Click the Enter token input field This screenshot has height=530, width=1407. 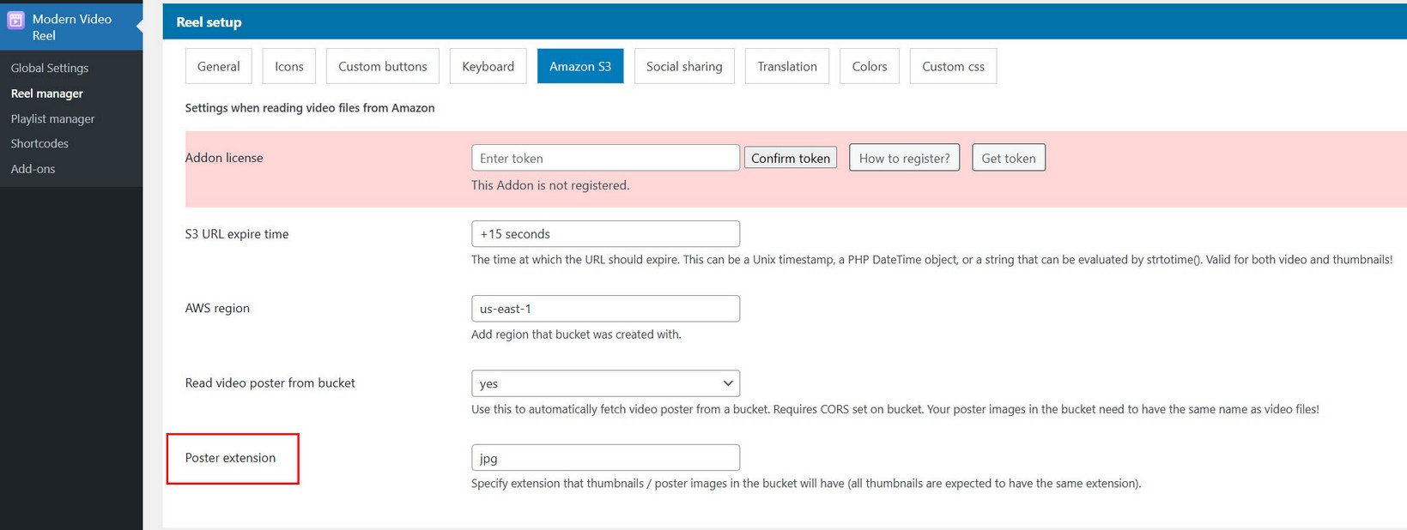coord(605,158)
